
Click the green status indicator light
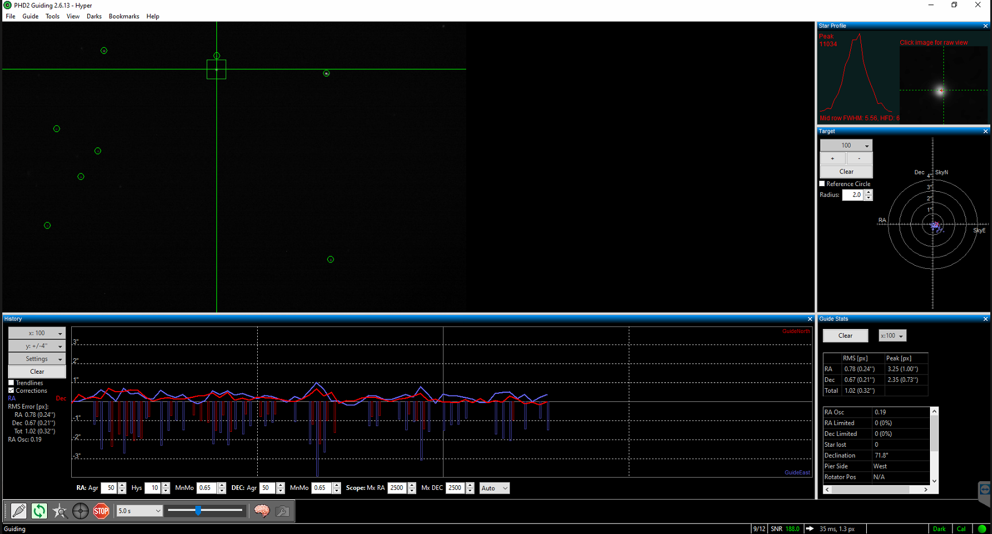tap(982, 529)
